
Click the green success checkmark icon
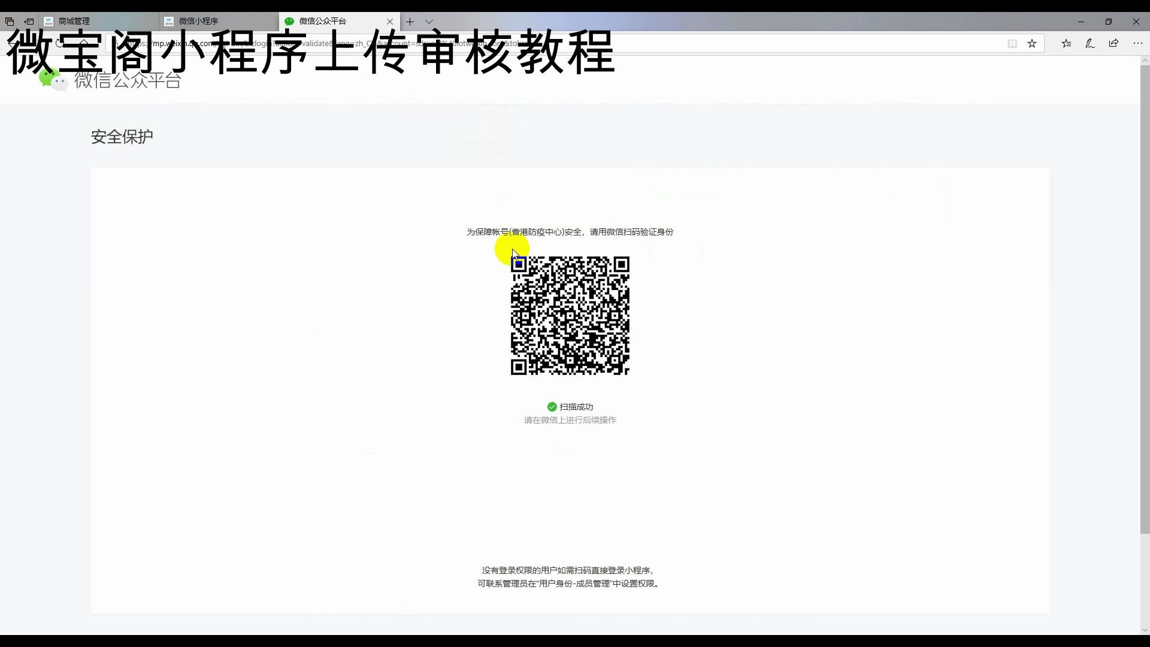pos(552,407)
